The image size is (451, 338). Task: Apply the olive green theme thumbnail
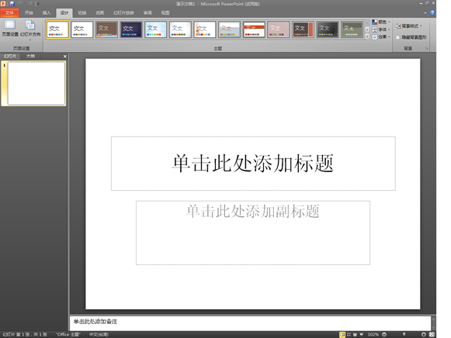pyautogui.click(x=352, y=29)
